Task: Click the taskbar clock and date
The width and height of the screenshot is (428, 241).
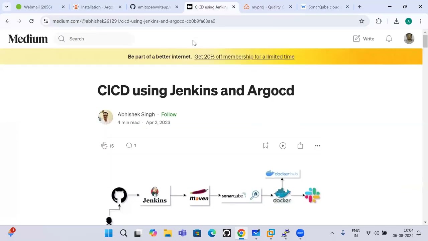Action: [x=403, y=233]
